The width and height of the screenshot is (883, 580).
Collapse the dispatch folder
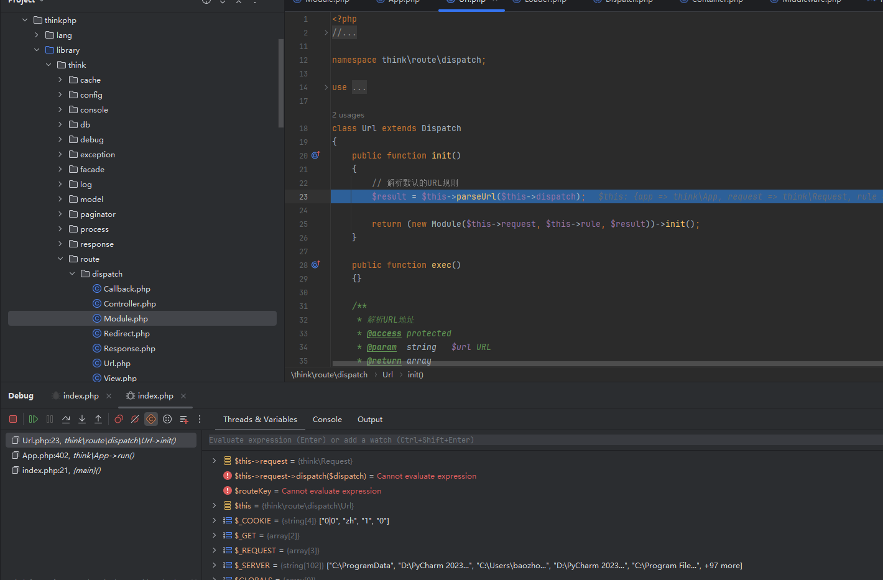72,274
